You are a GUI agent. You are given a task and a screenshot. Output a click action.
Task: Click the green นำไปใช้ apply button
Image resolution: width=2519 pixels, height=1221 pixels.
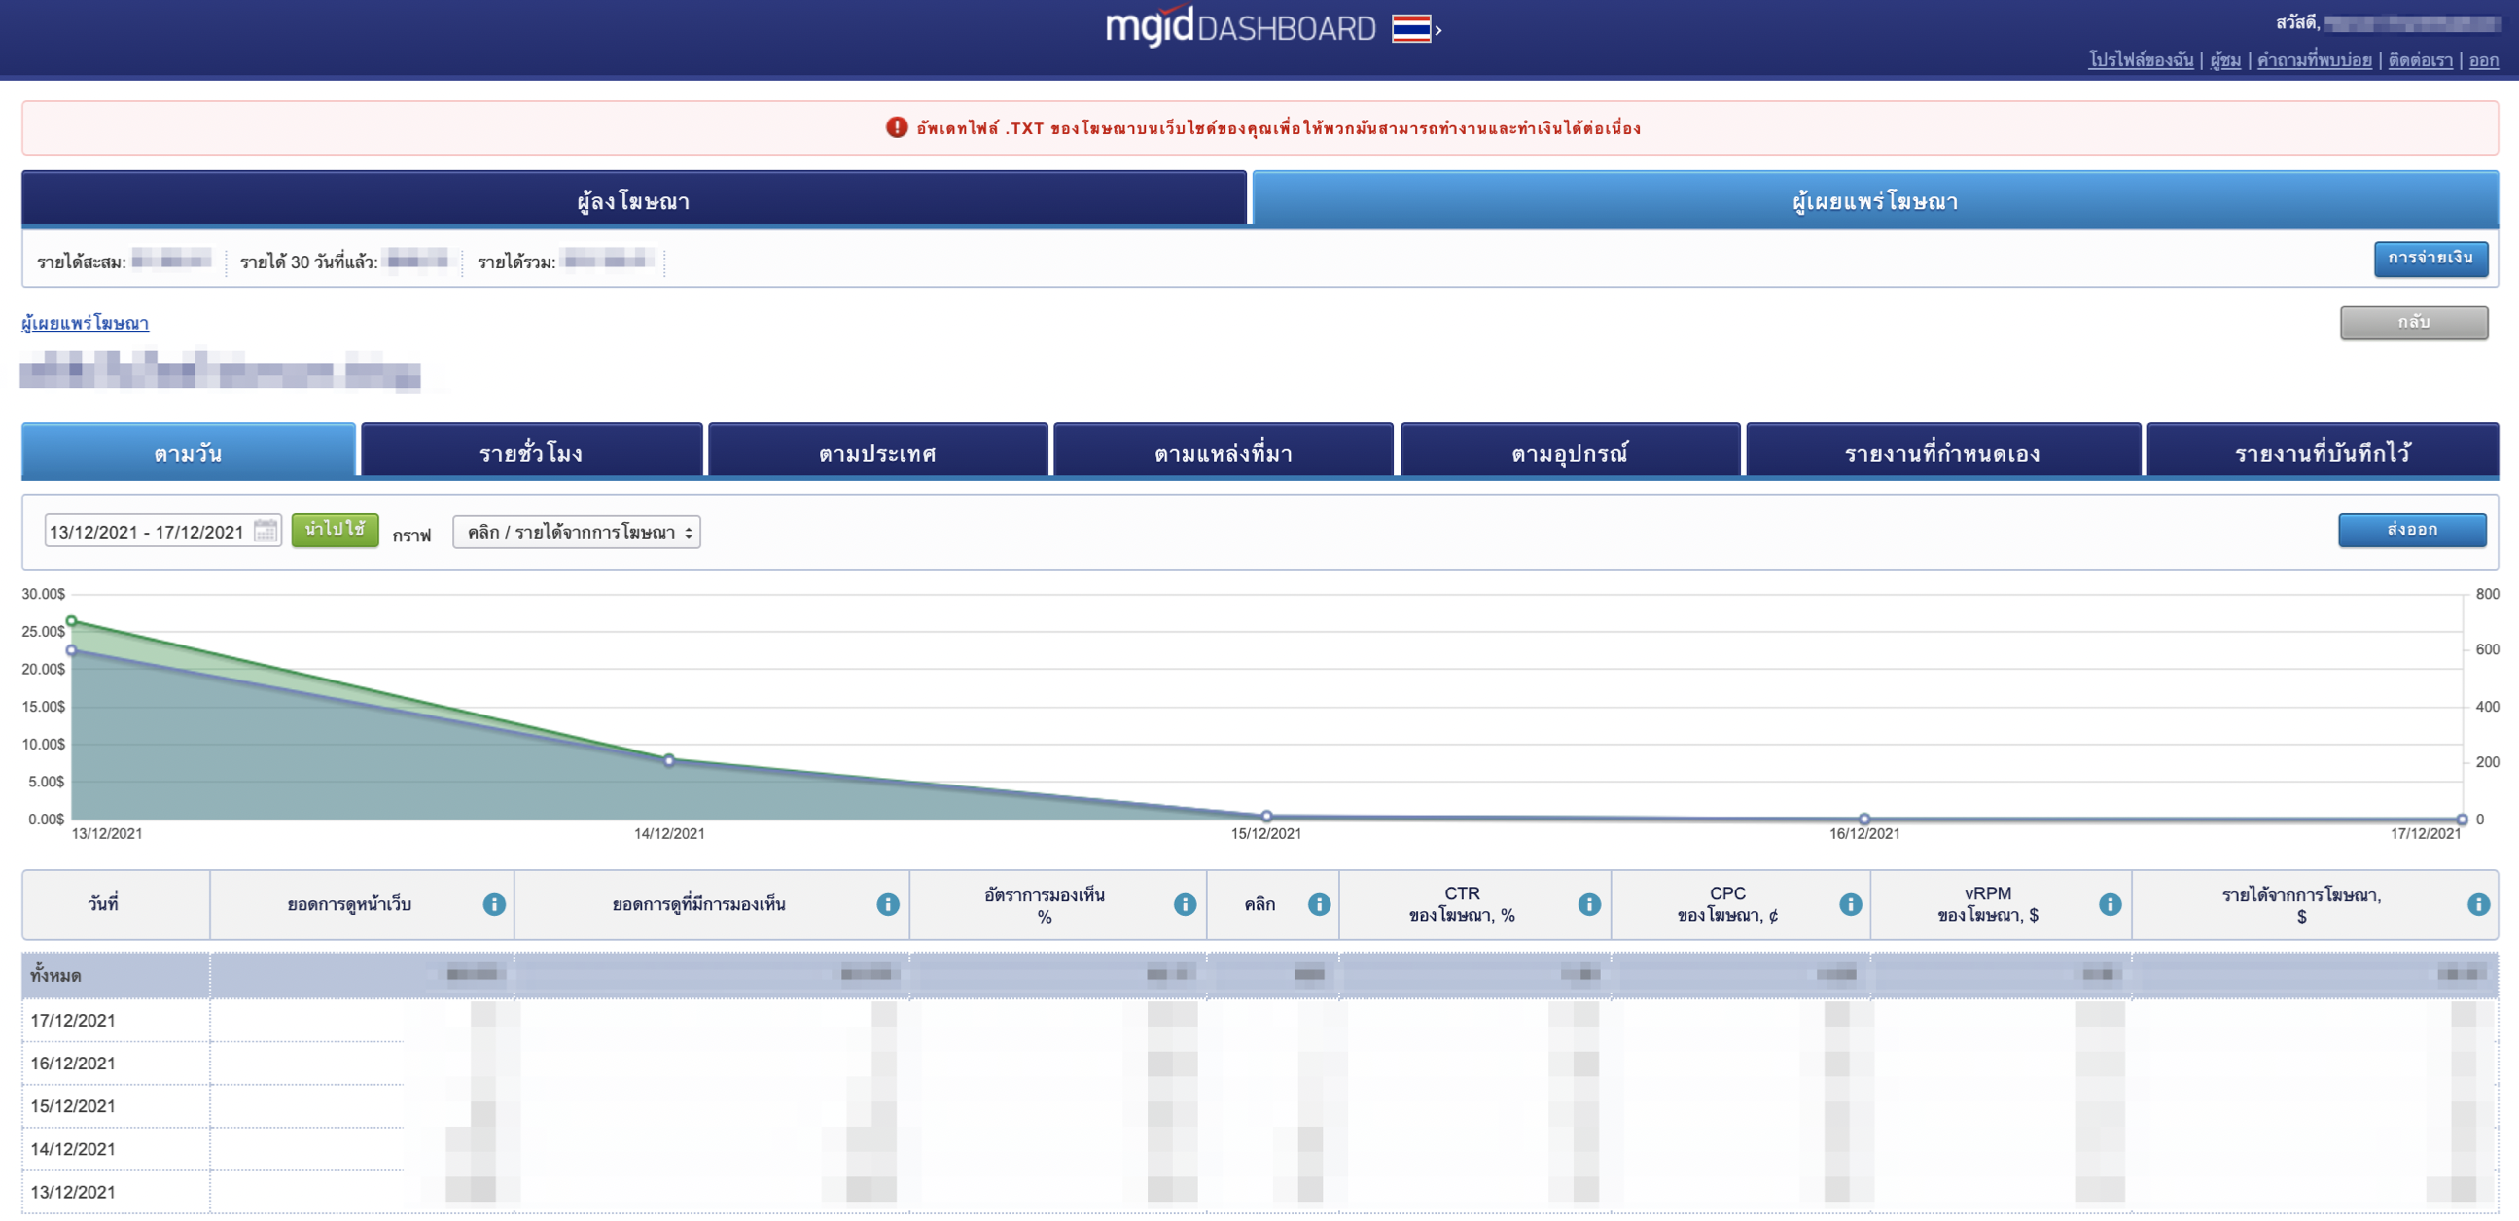click(x=335, y=529)
